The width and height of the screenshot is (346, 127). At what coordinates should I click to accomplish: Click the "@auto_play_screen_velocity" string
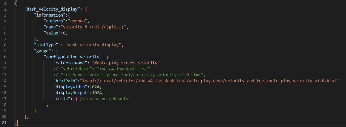tap(126, 63)
